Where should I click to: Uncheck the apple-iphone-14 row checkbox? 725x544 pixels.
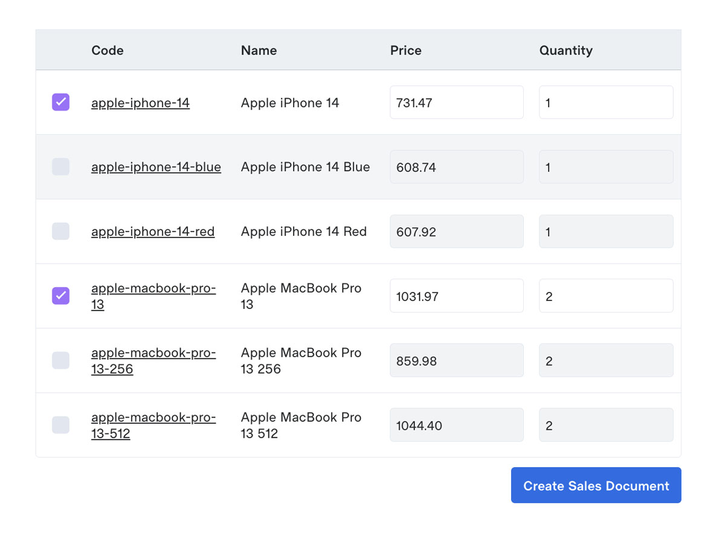point(60,102)
